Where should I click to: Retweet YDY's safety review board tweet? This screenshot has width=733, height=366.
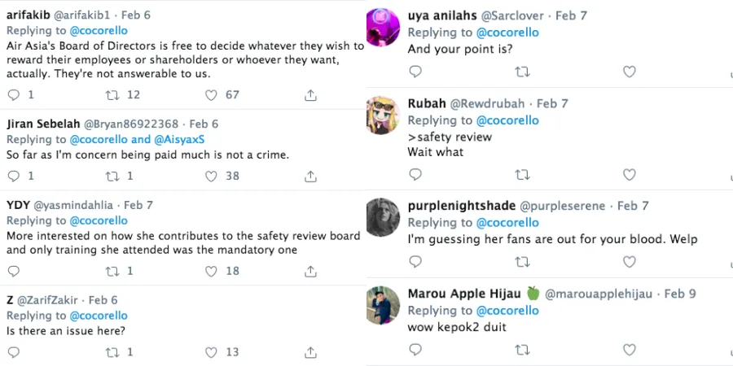coord(113,271)
